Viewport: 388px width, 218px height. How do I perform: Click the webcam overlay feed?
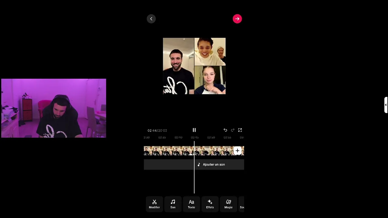pos(54,108)
